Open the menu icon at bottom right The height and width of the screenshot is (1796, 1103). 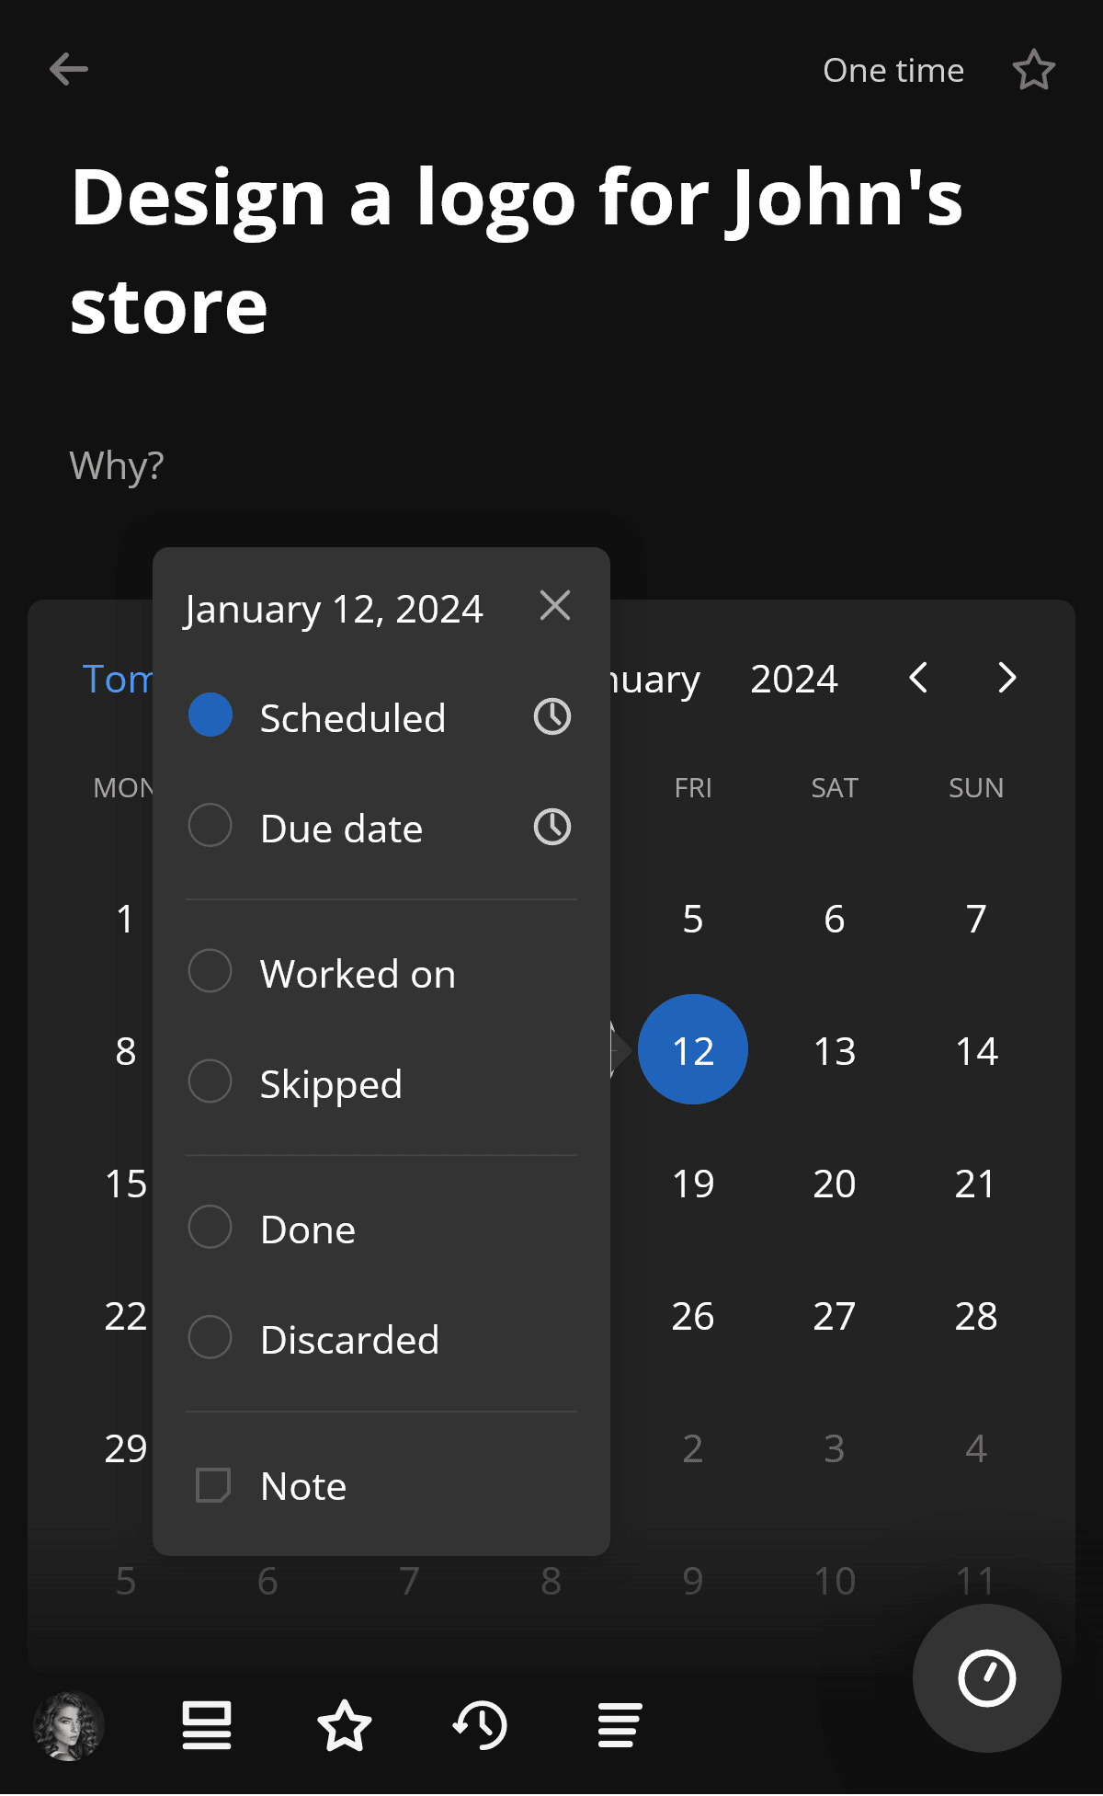coord(617,1725)
